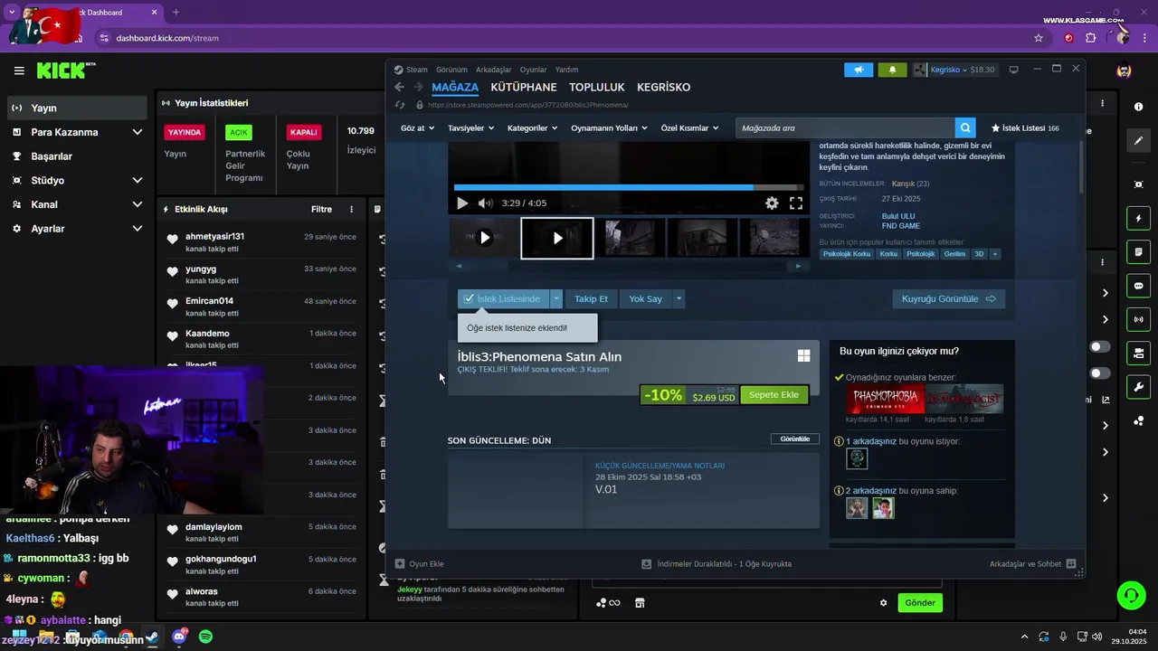
Task: Click the Mağazada ara search field
Action: click(x=845, y=128)
